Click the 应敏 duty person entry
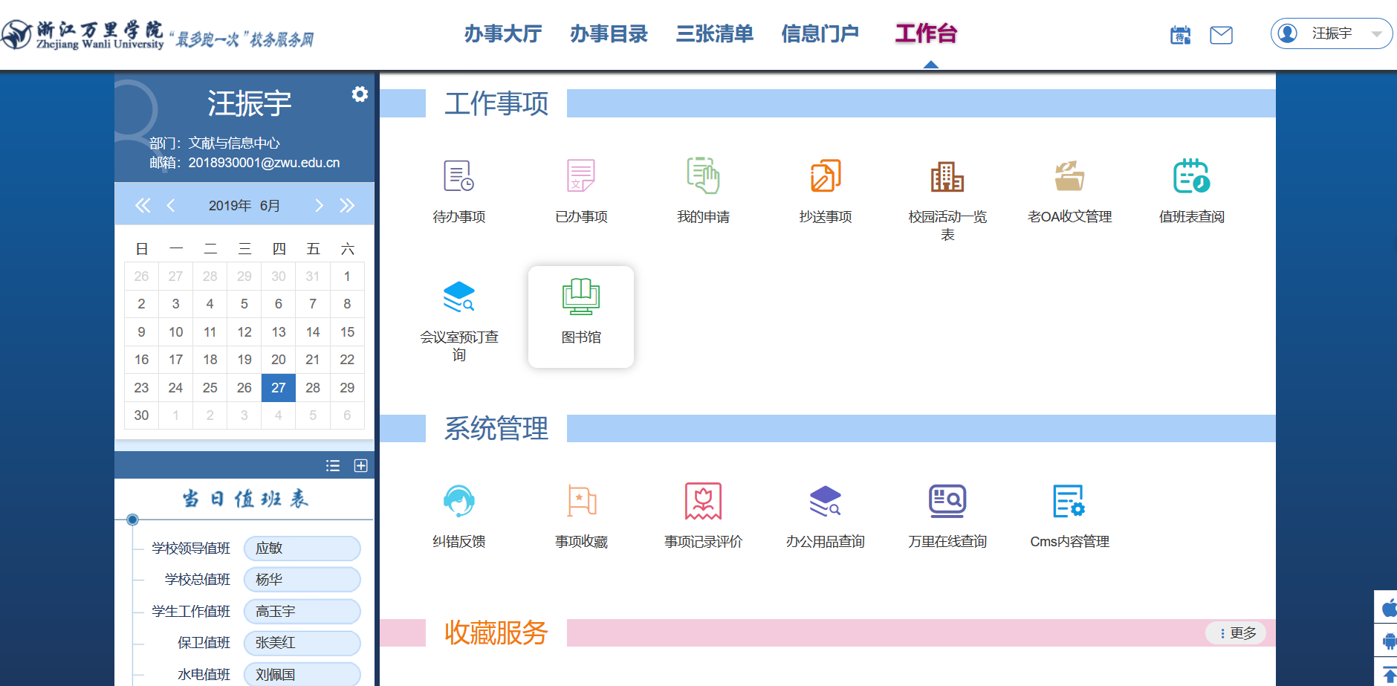Screen dimensions: 1397x686 point(302,549)
